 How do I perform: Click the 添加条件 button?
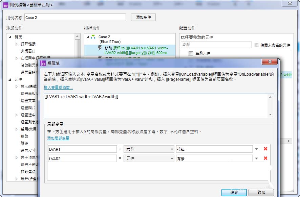click(x=144, y=17)
